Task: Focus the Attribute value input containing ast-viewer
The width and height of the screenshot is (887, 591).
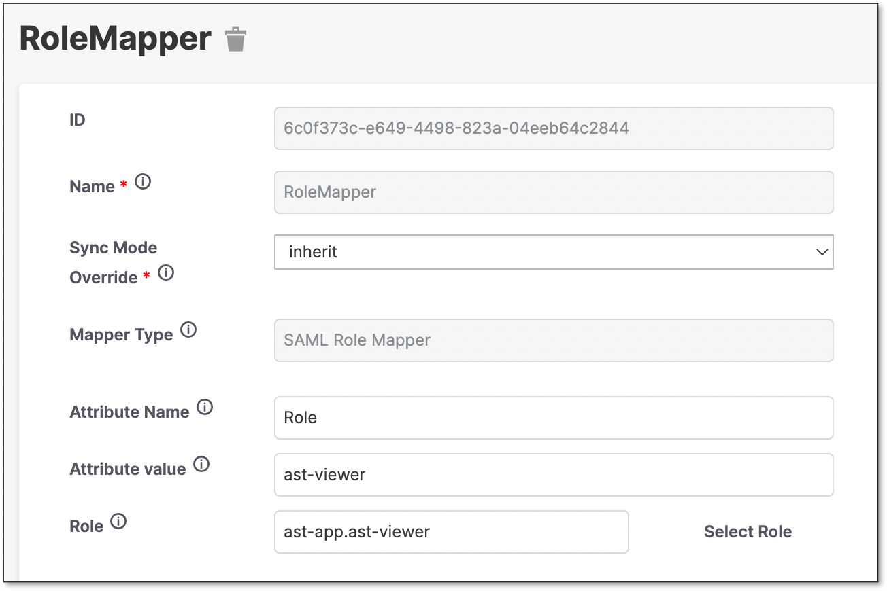Action: (554, 475)
